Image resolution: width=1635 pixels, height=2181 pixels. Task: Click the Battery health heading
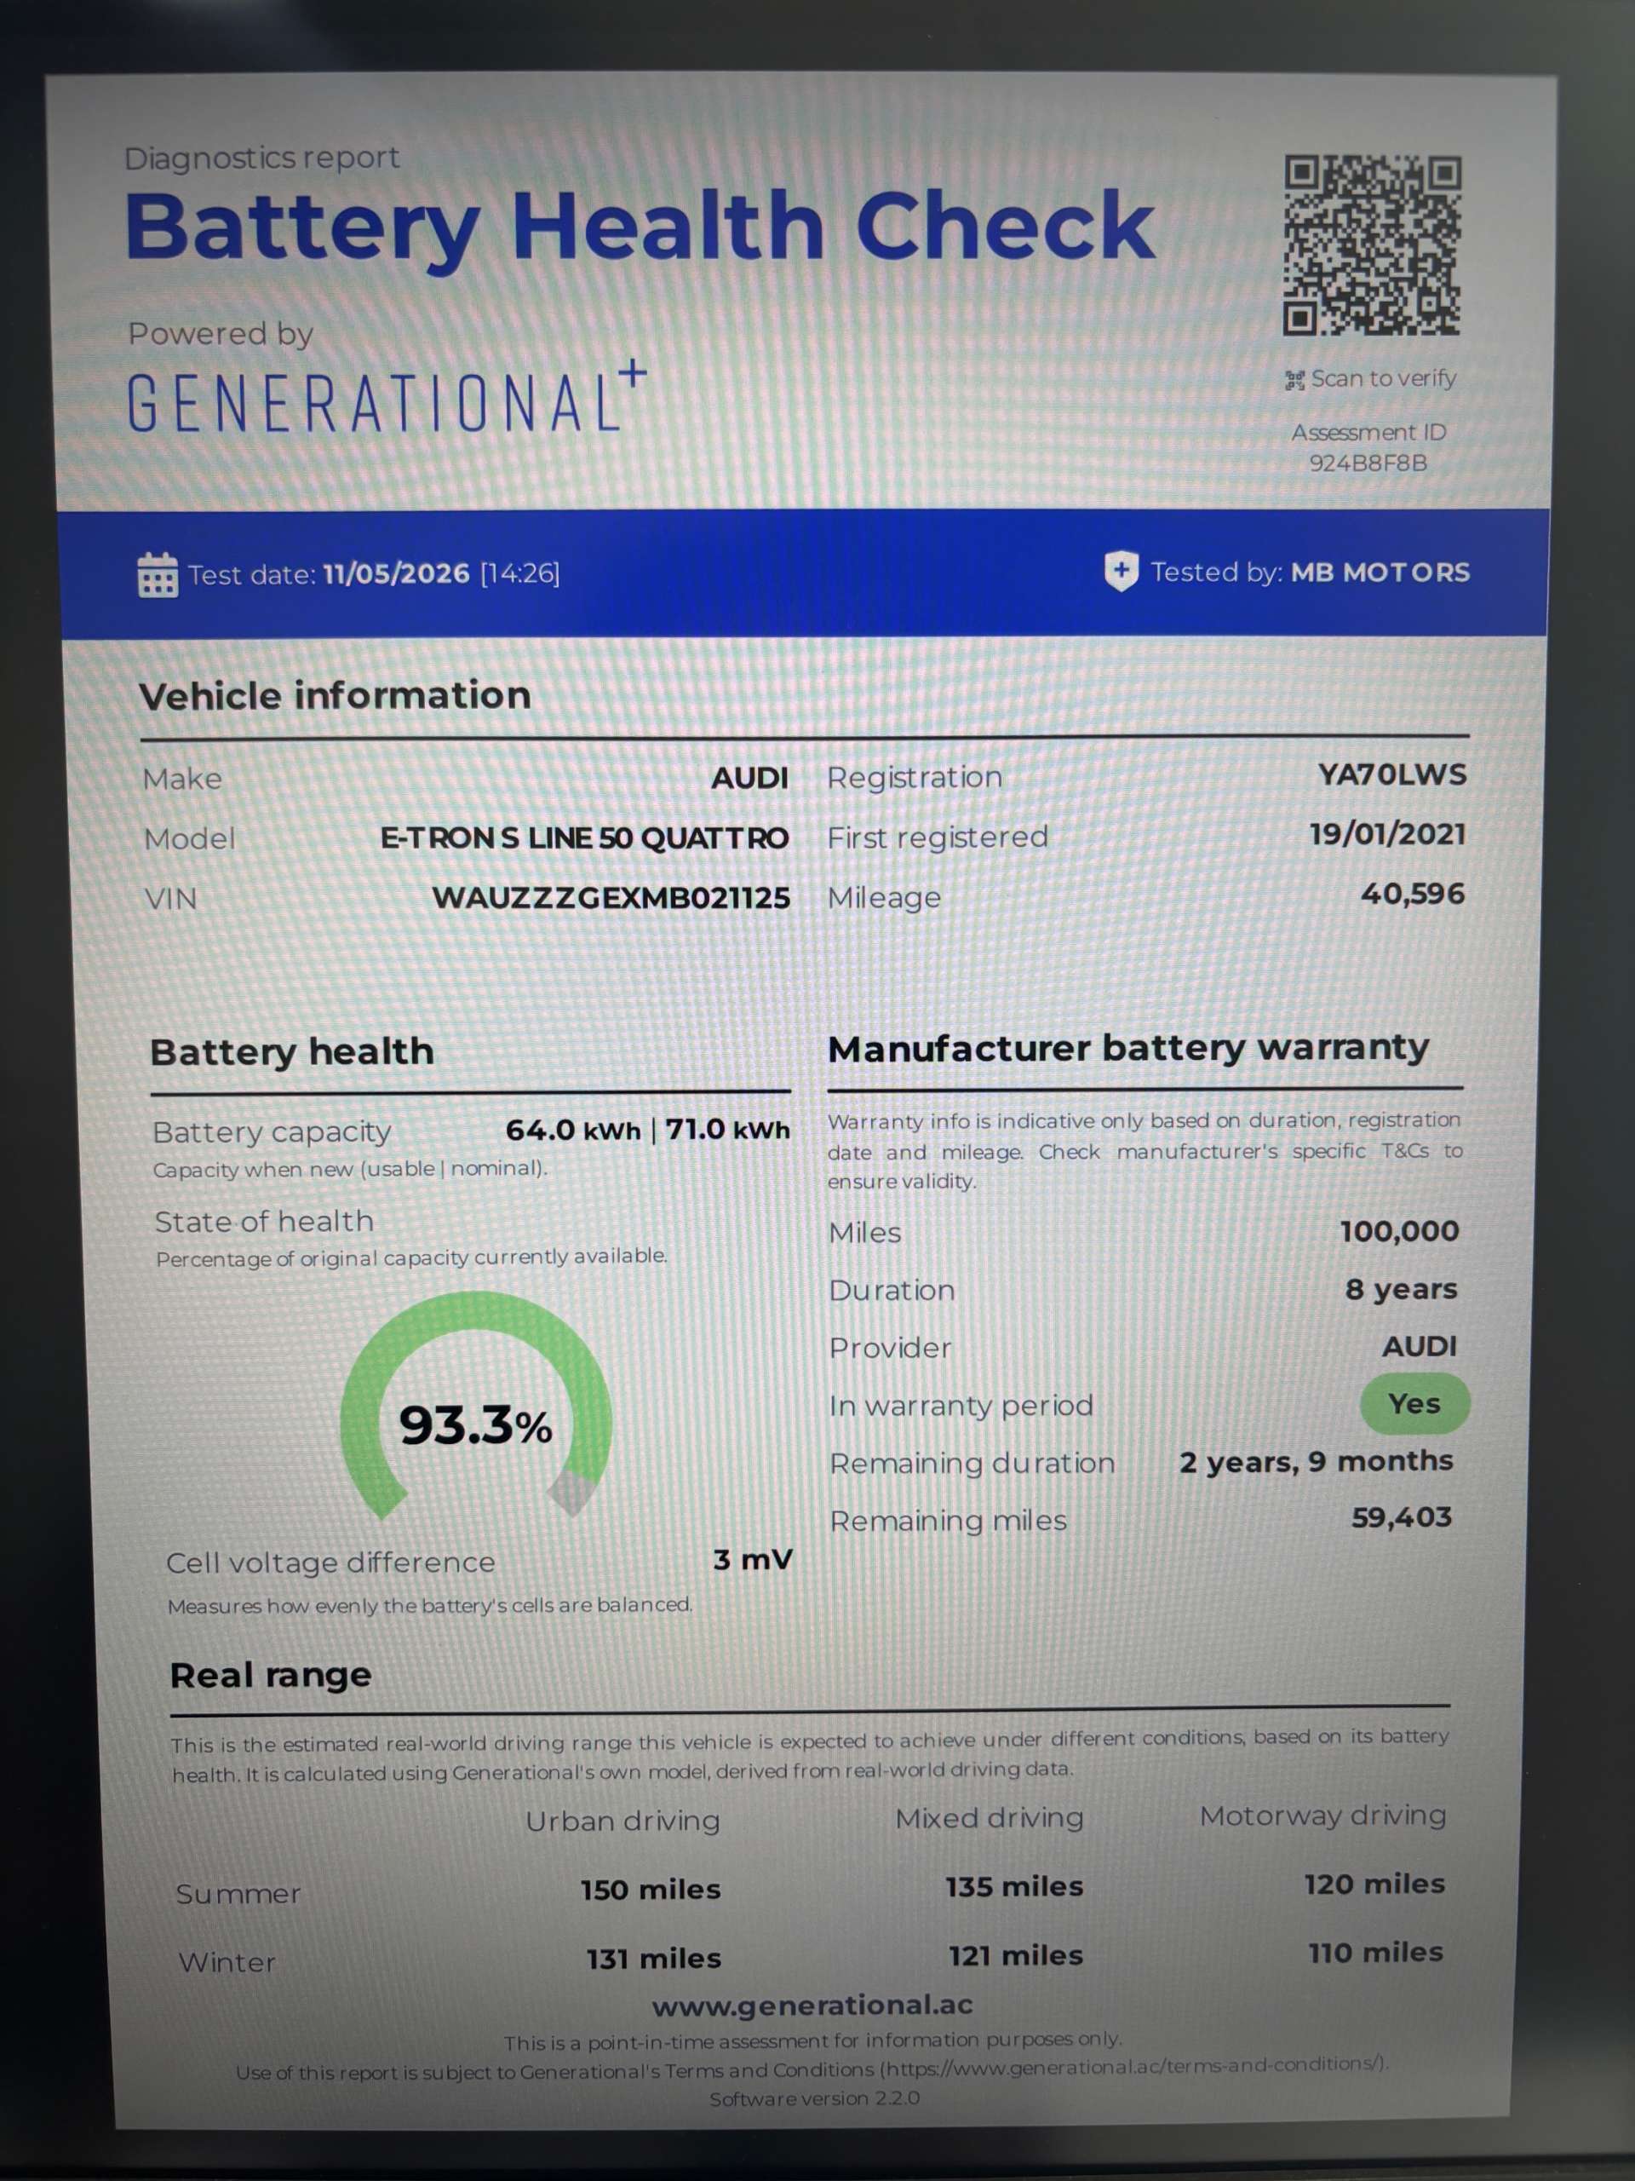click(x=292, y=1052)
